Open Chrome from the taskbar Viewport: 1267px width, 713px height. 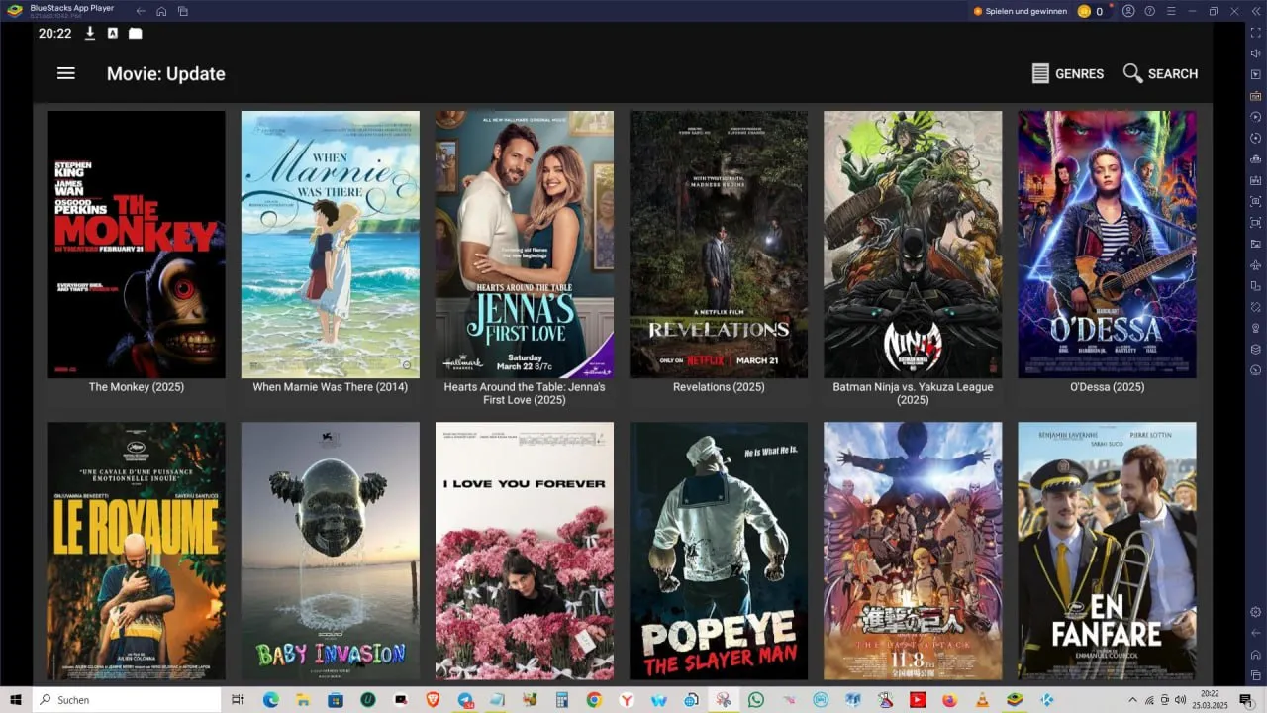pyautogui.click(x=593, y=700)
